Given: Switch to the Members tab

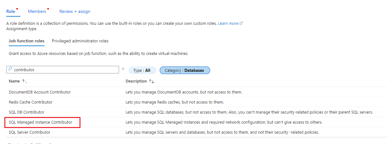Looking at the screenshot, I should click(x=37, y=11).
